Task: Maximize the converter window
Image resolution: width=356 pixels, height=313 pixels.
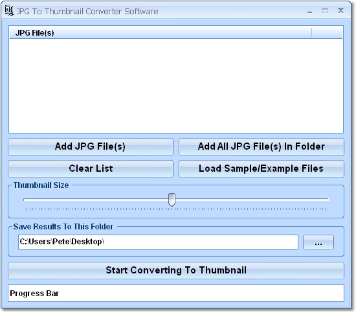Action: 325,10
